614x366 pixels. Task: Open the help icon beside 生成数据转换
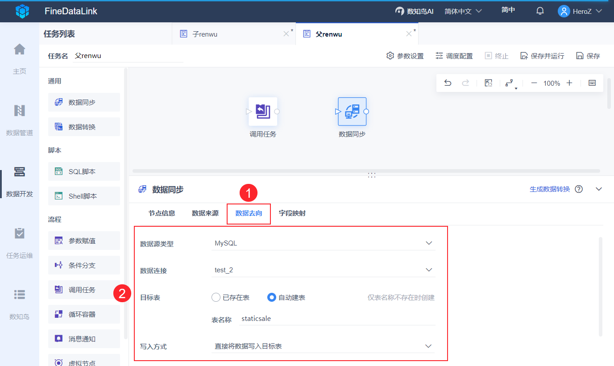point(579,189)
